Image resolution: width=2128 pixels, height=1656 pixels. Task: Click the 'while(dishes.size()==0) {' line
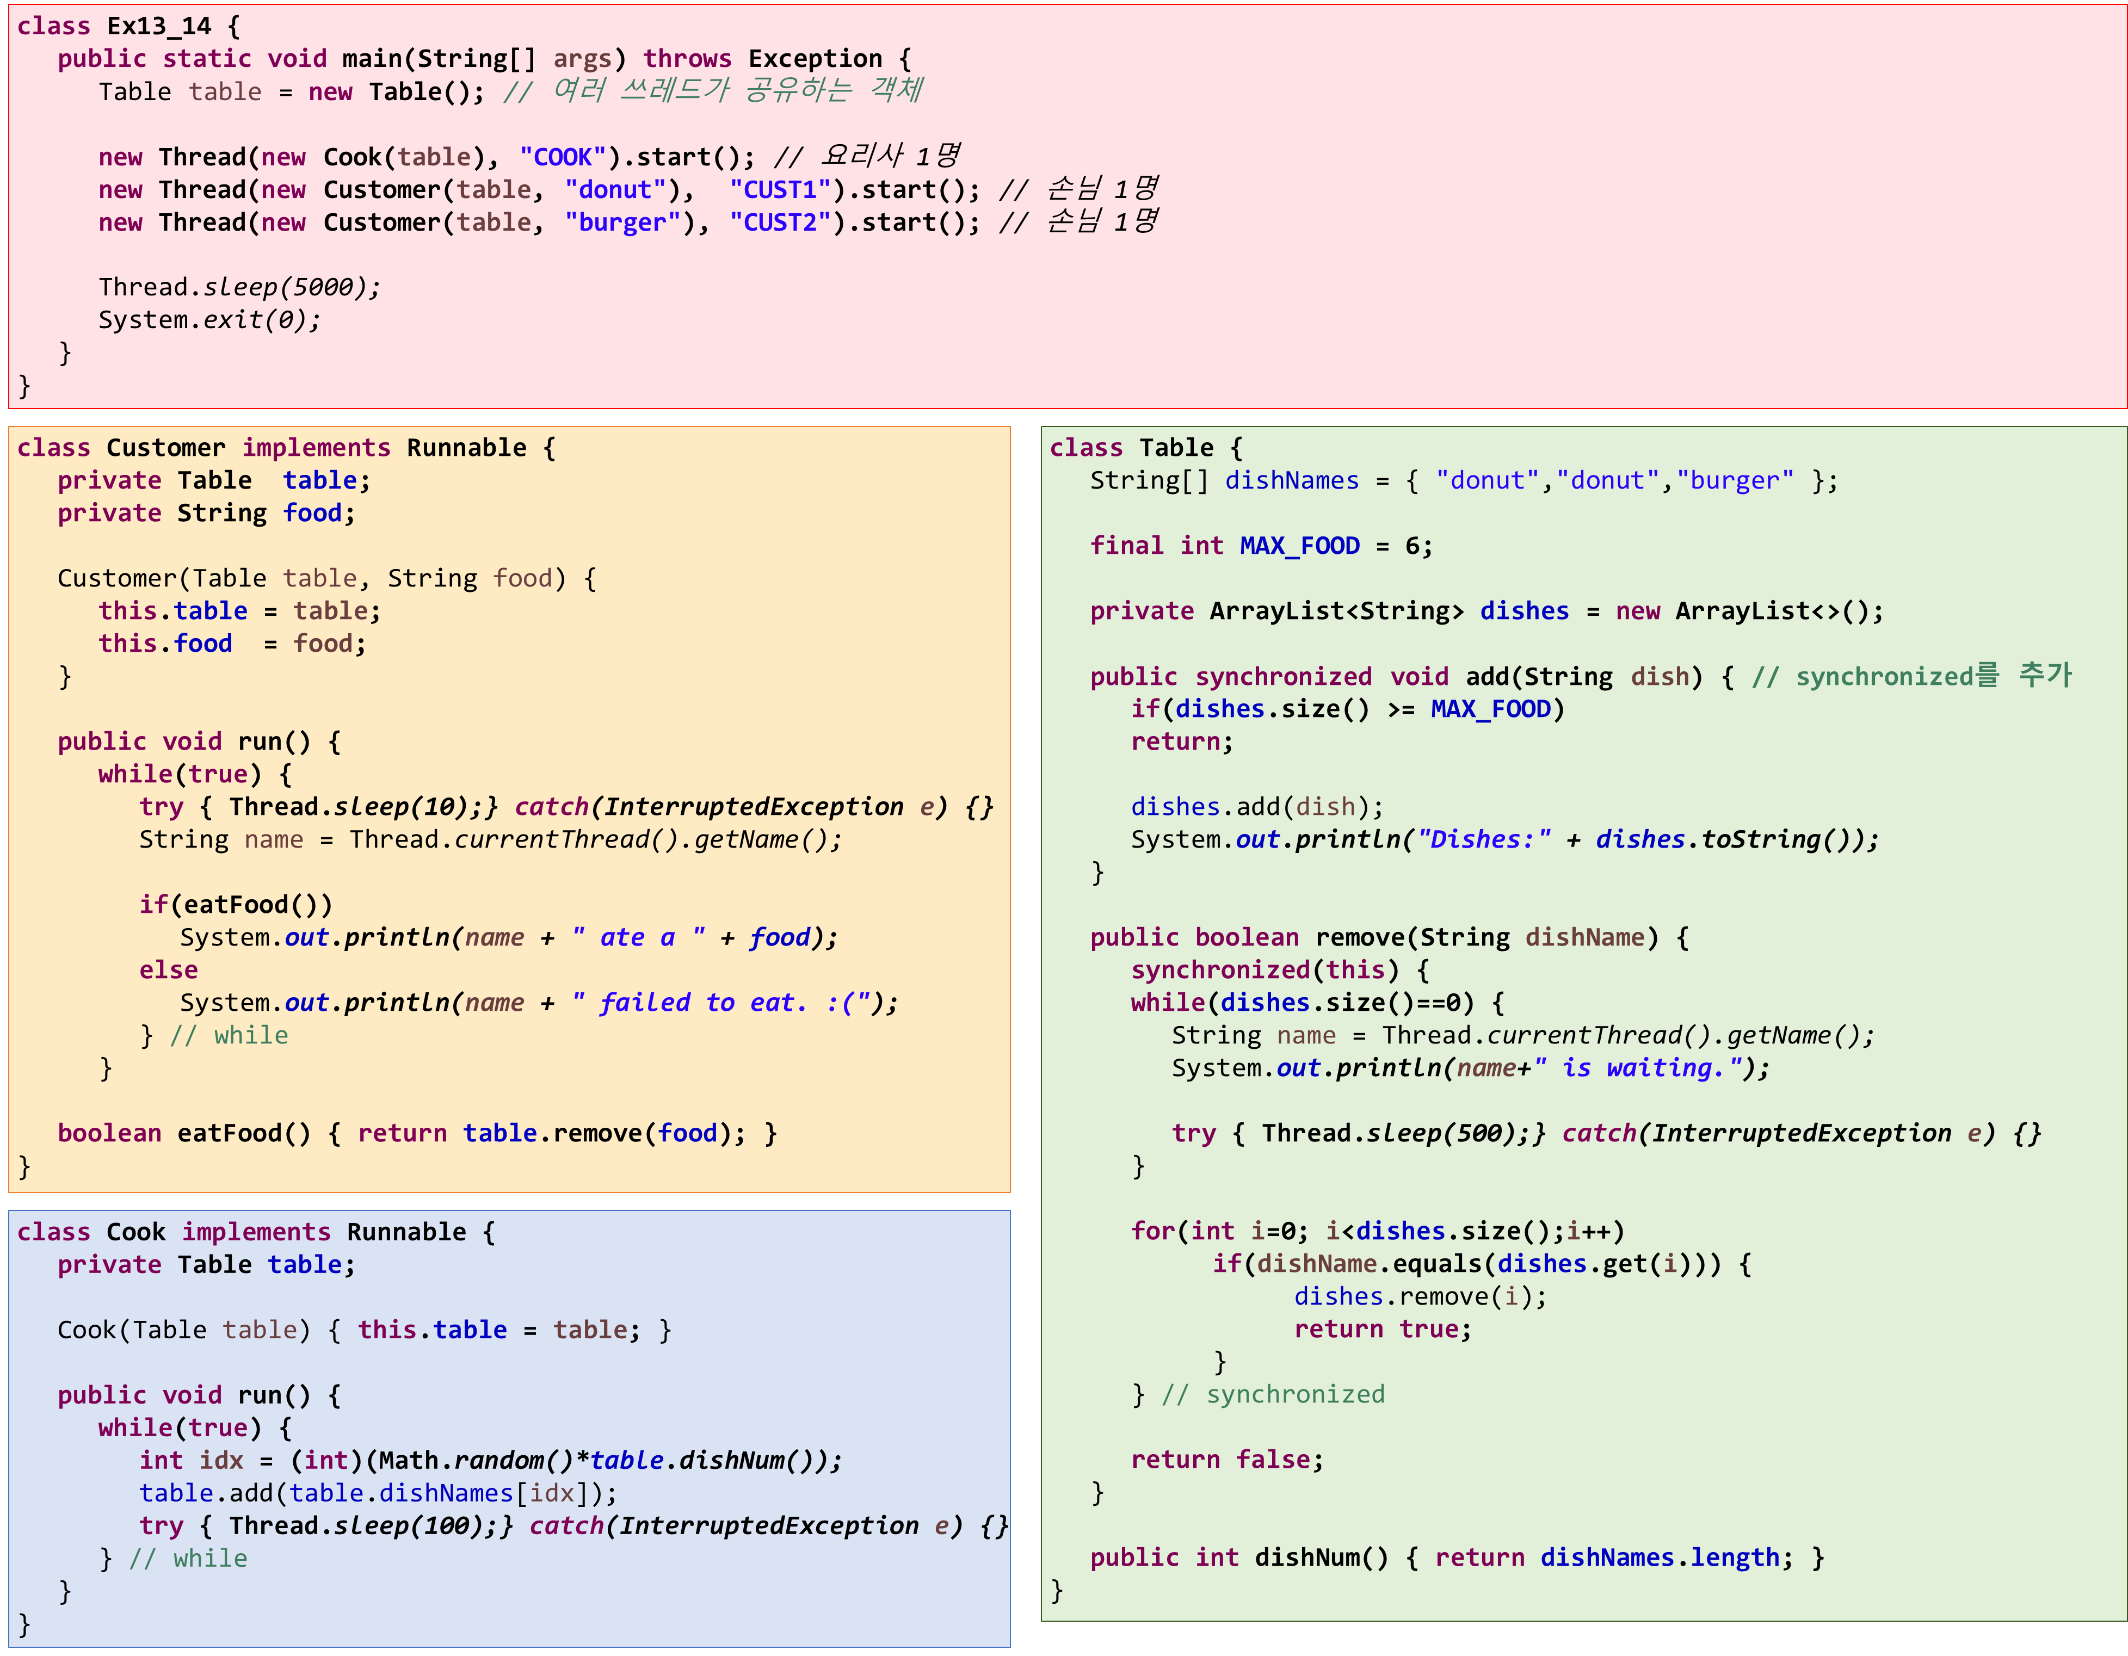pos(1318,1003)
